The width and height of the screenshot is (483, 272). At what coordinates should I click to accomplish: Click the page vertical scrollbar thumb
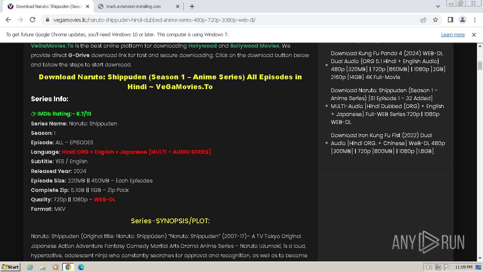[x=480, y=66]
